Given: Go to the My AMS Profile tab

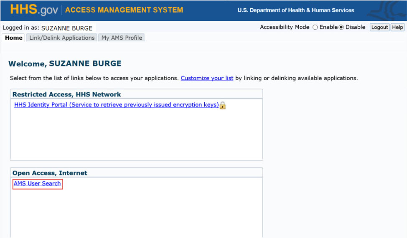Looking at the screenshot, I should point(122,38).
